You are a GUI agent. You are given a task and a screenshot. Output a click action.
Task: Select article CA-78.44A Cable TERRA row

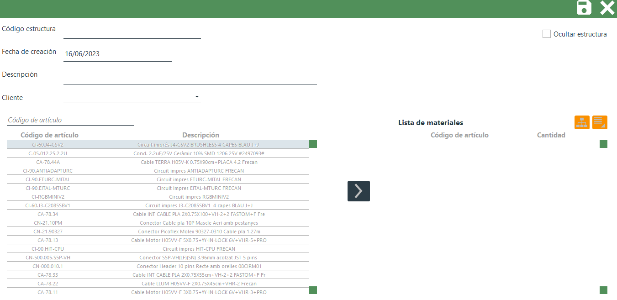click(x=158, y=162)
